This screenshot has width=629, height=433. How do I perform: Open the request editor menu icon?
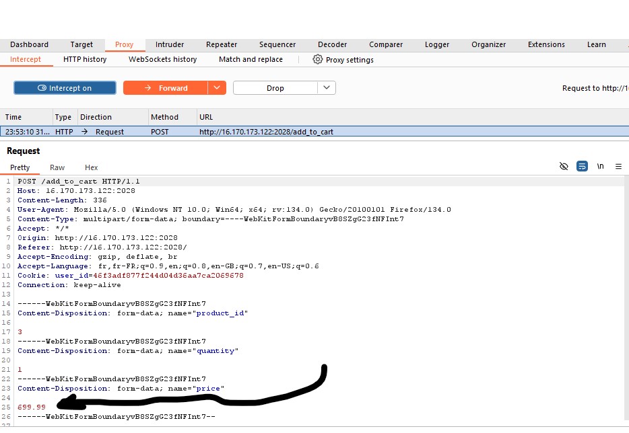(619, 166)
